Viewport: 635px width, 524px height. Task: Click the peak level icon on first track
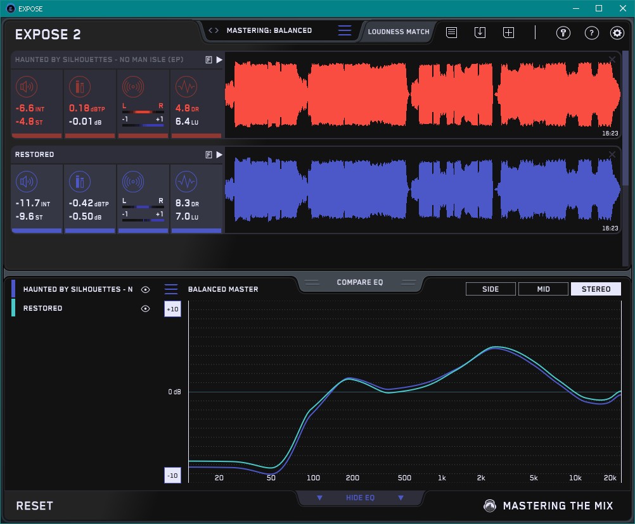[x=79, y=87]
